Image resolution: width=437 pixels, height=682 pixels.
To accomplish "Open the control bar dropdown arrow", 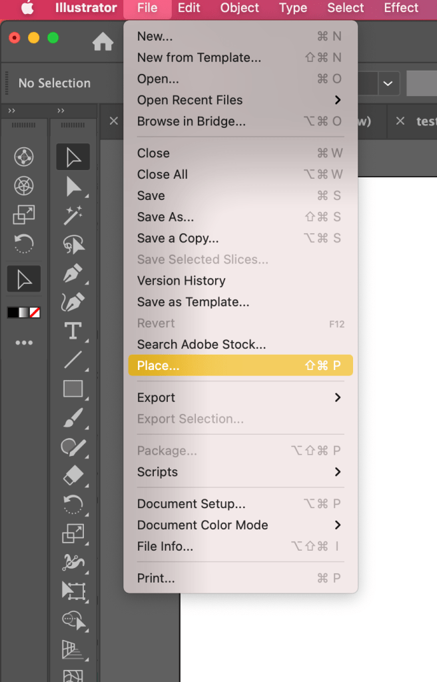I will (387, 83).
